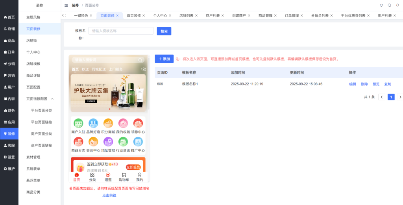The image size is (403, 205).
Task: Click 会员中心 icon in phone preview
Action: click(93, 142)
